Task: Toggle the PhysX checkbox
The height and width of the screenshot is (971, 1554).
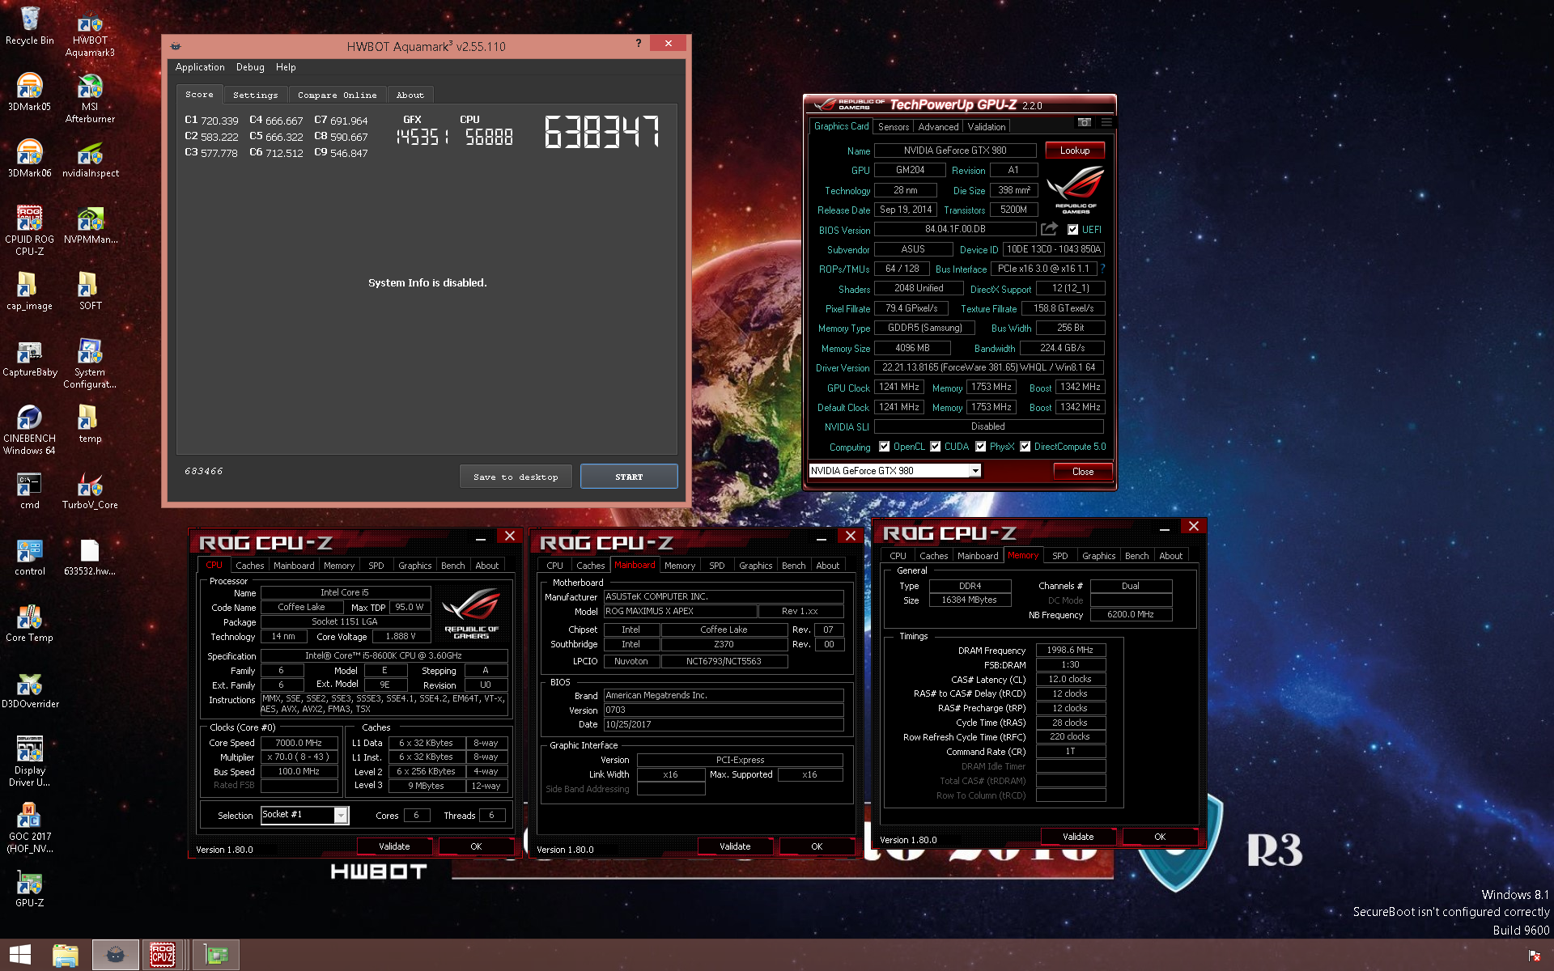Action: coord(981,447)
